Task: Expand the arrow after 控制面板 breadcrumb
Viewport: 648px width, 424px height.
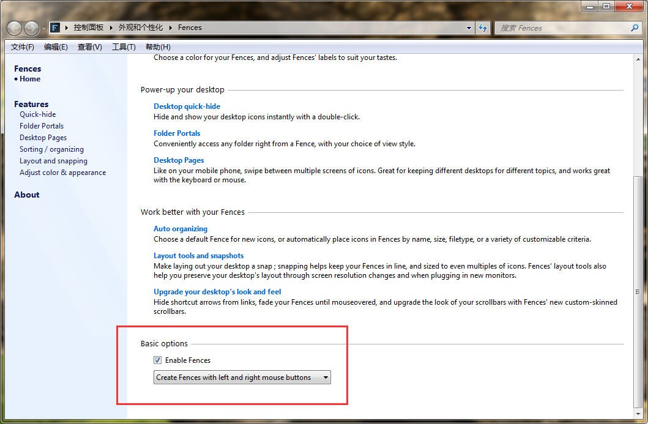Action: 111,28
